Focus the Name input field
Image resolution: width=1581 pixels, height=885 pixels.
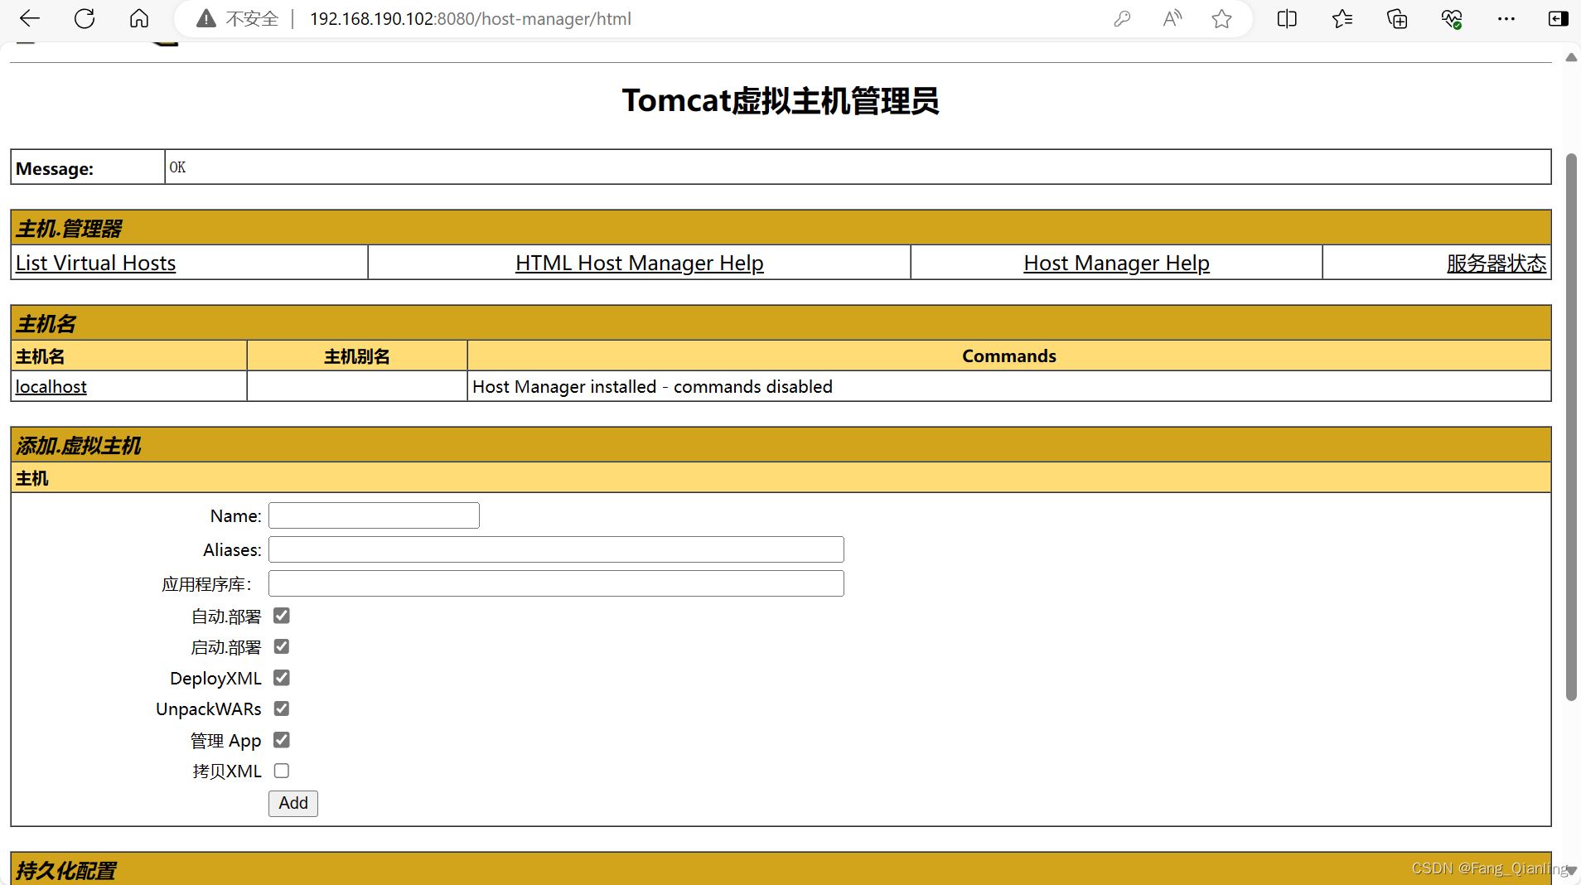click(x=374, y=515)
